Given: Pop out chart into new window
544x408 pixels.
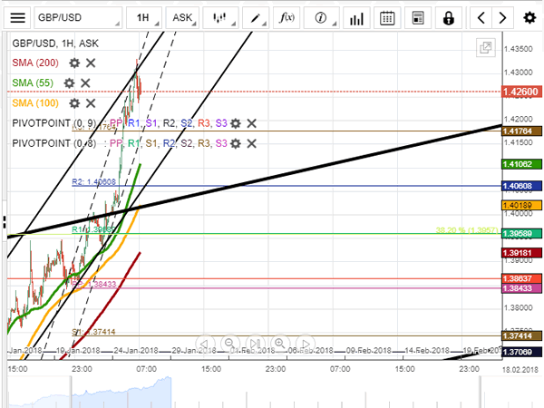Looking at the screenshot, I should [485, 48].
